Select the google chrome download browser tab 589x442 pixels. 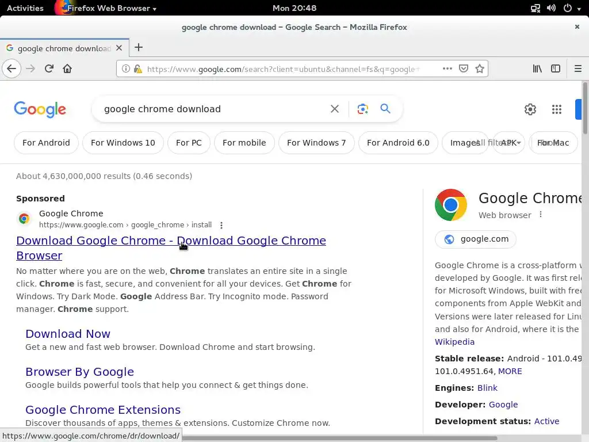click(x=64, y=48)
